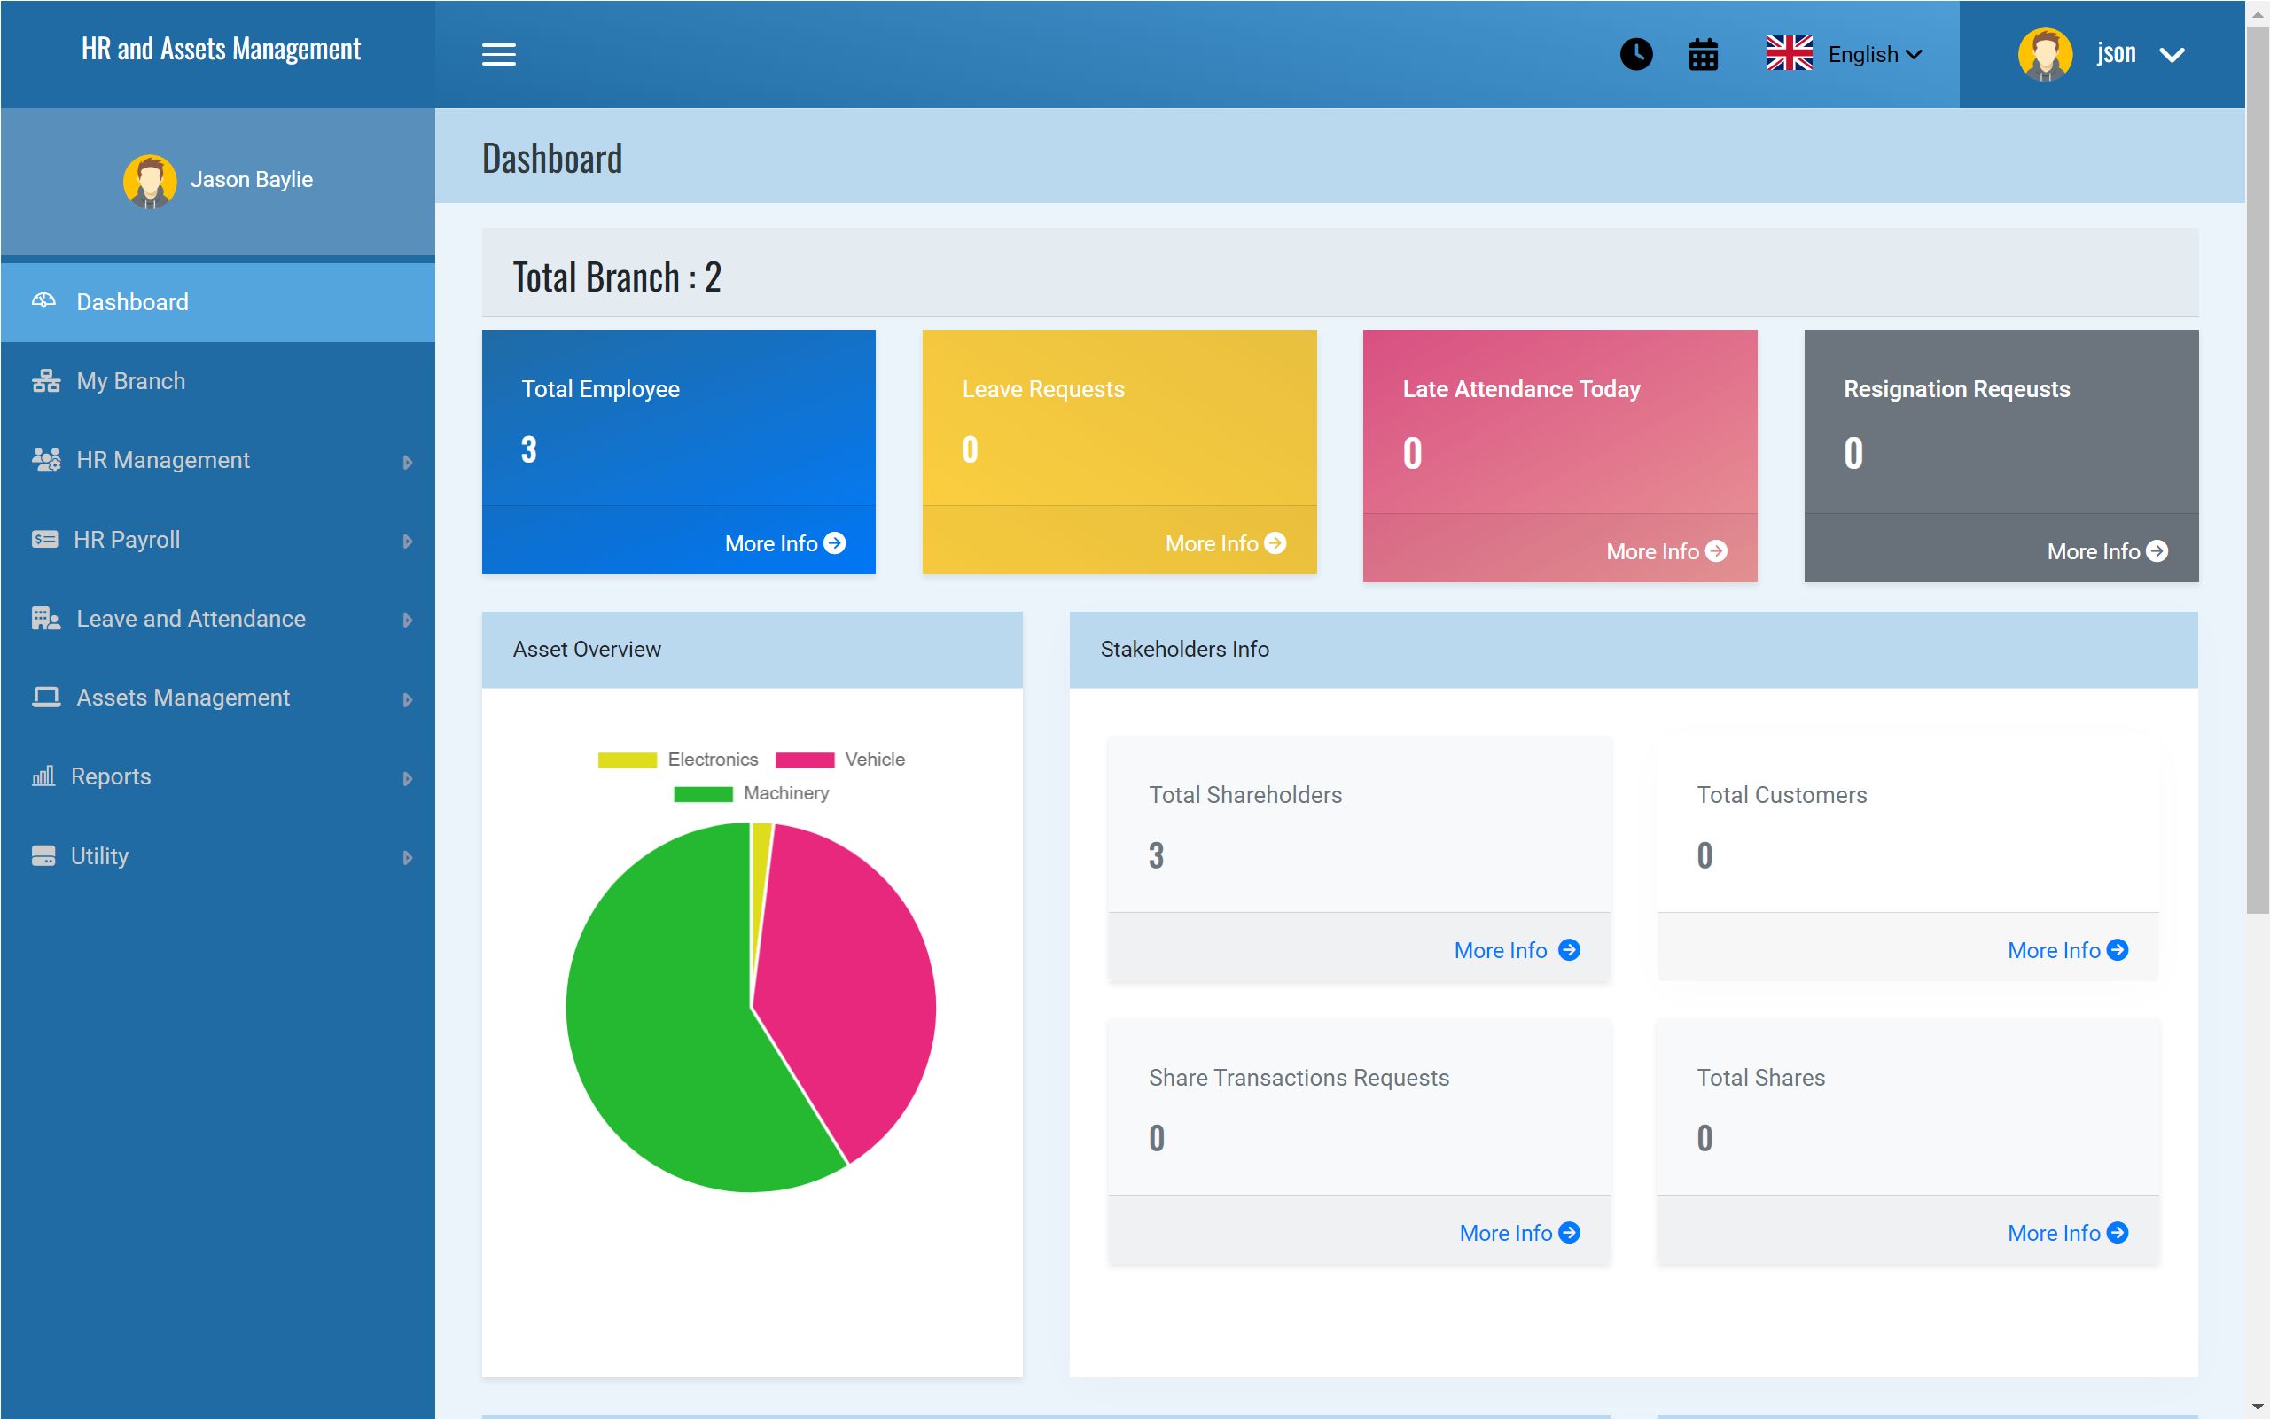Screen dimensions: 2270x1419
Task: Click the Asset Overview panel header
Action: (752, 650)
